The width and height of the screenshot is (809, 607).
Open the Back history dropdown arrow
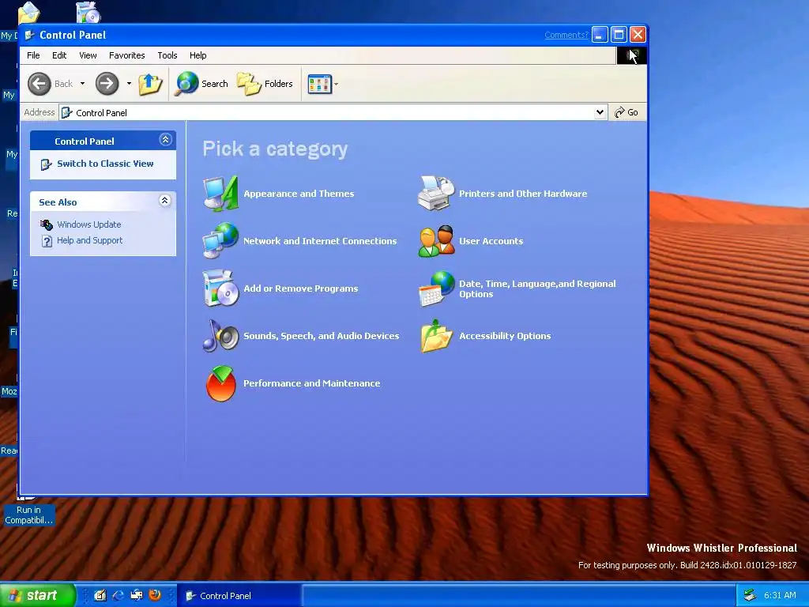pos(82,84)
